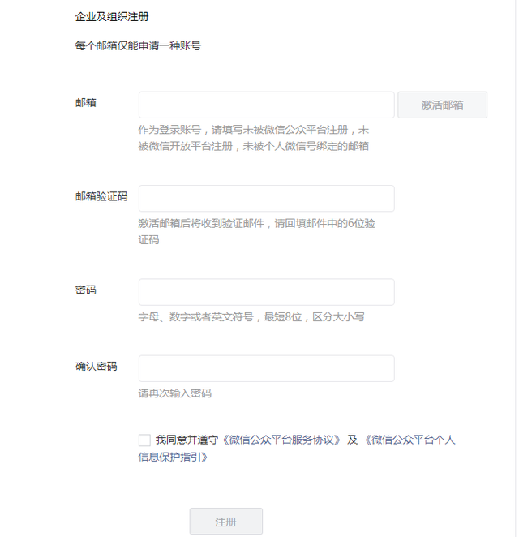The width and height of the screenshot is (519, 537).
Task: Focus the 邮箱验证码 input box
Action: (x=266, y=199)
